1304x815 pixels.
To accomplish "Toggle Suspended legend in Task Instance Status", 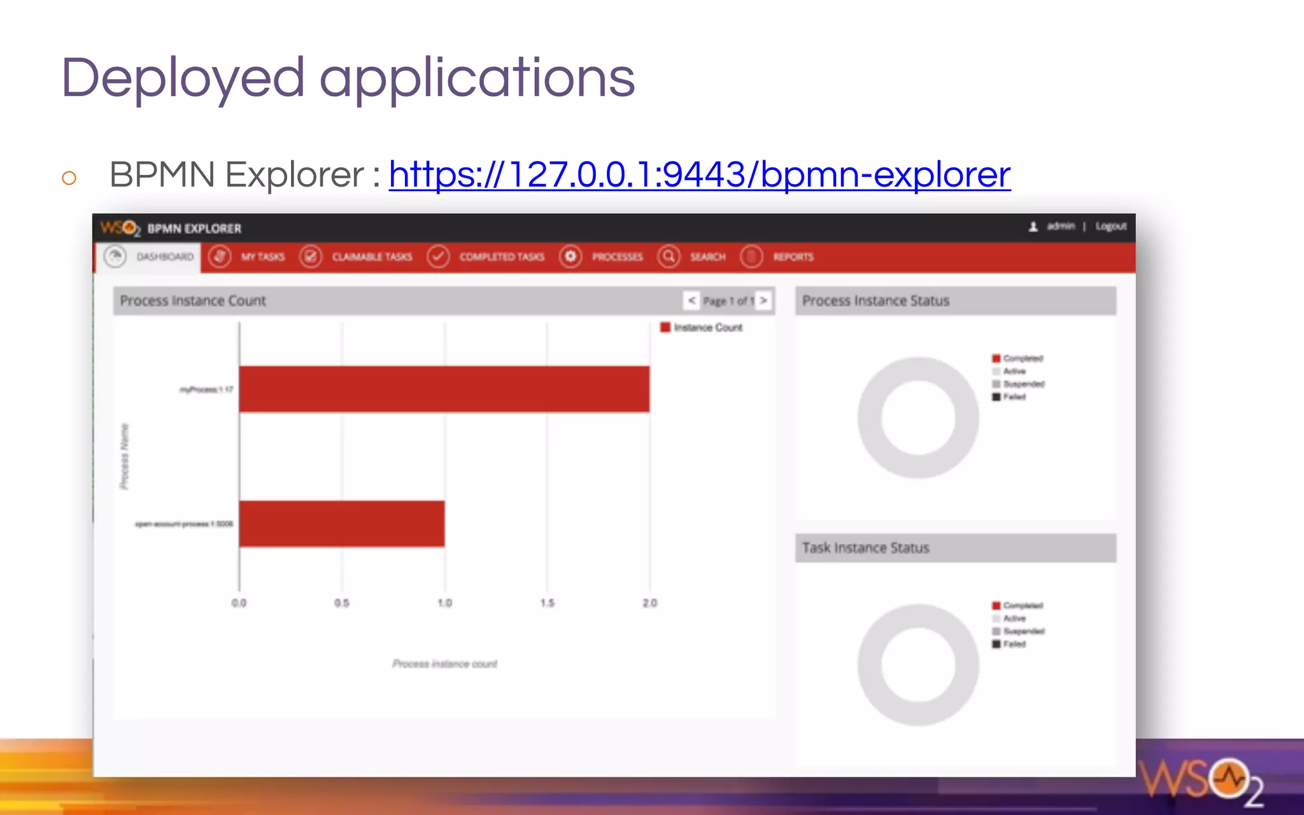I will click(1018, 631).
